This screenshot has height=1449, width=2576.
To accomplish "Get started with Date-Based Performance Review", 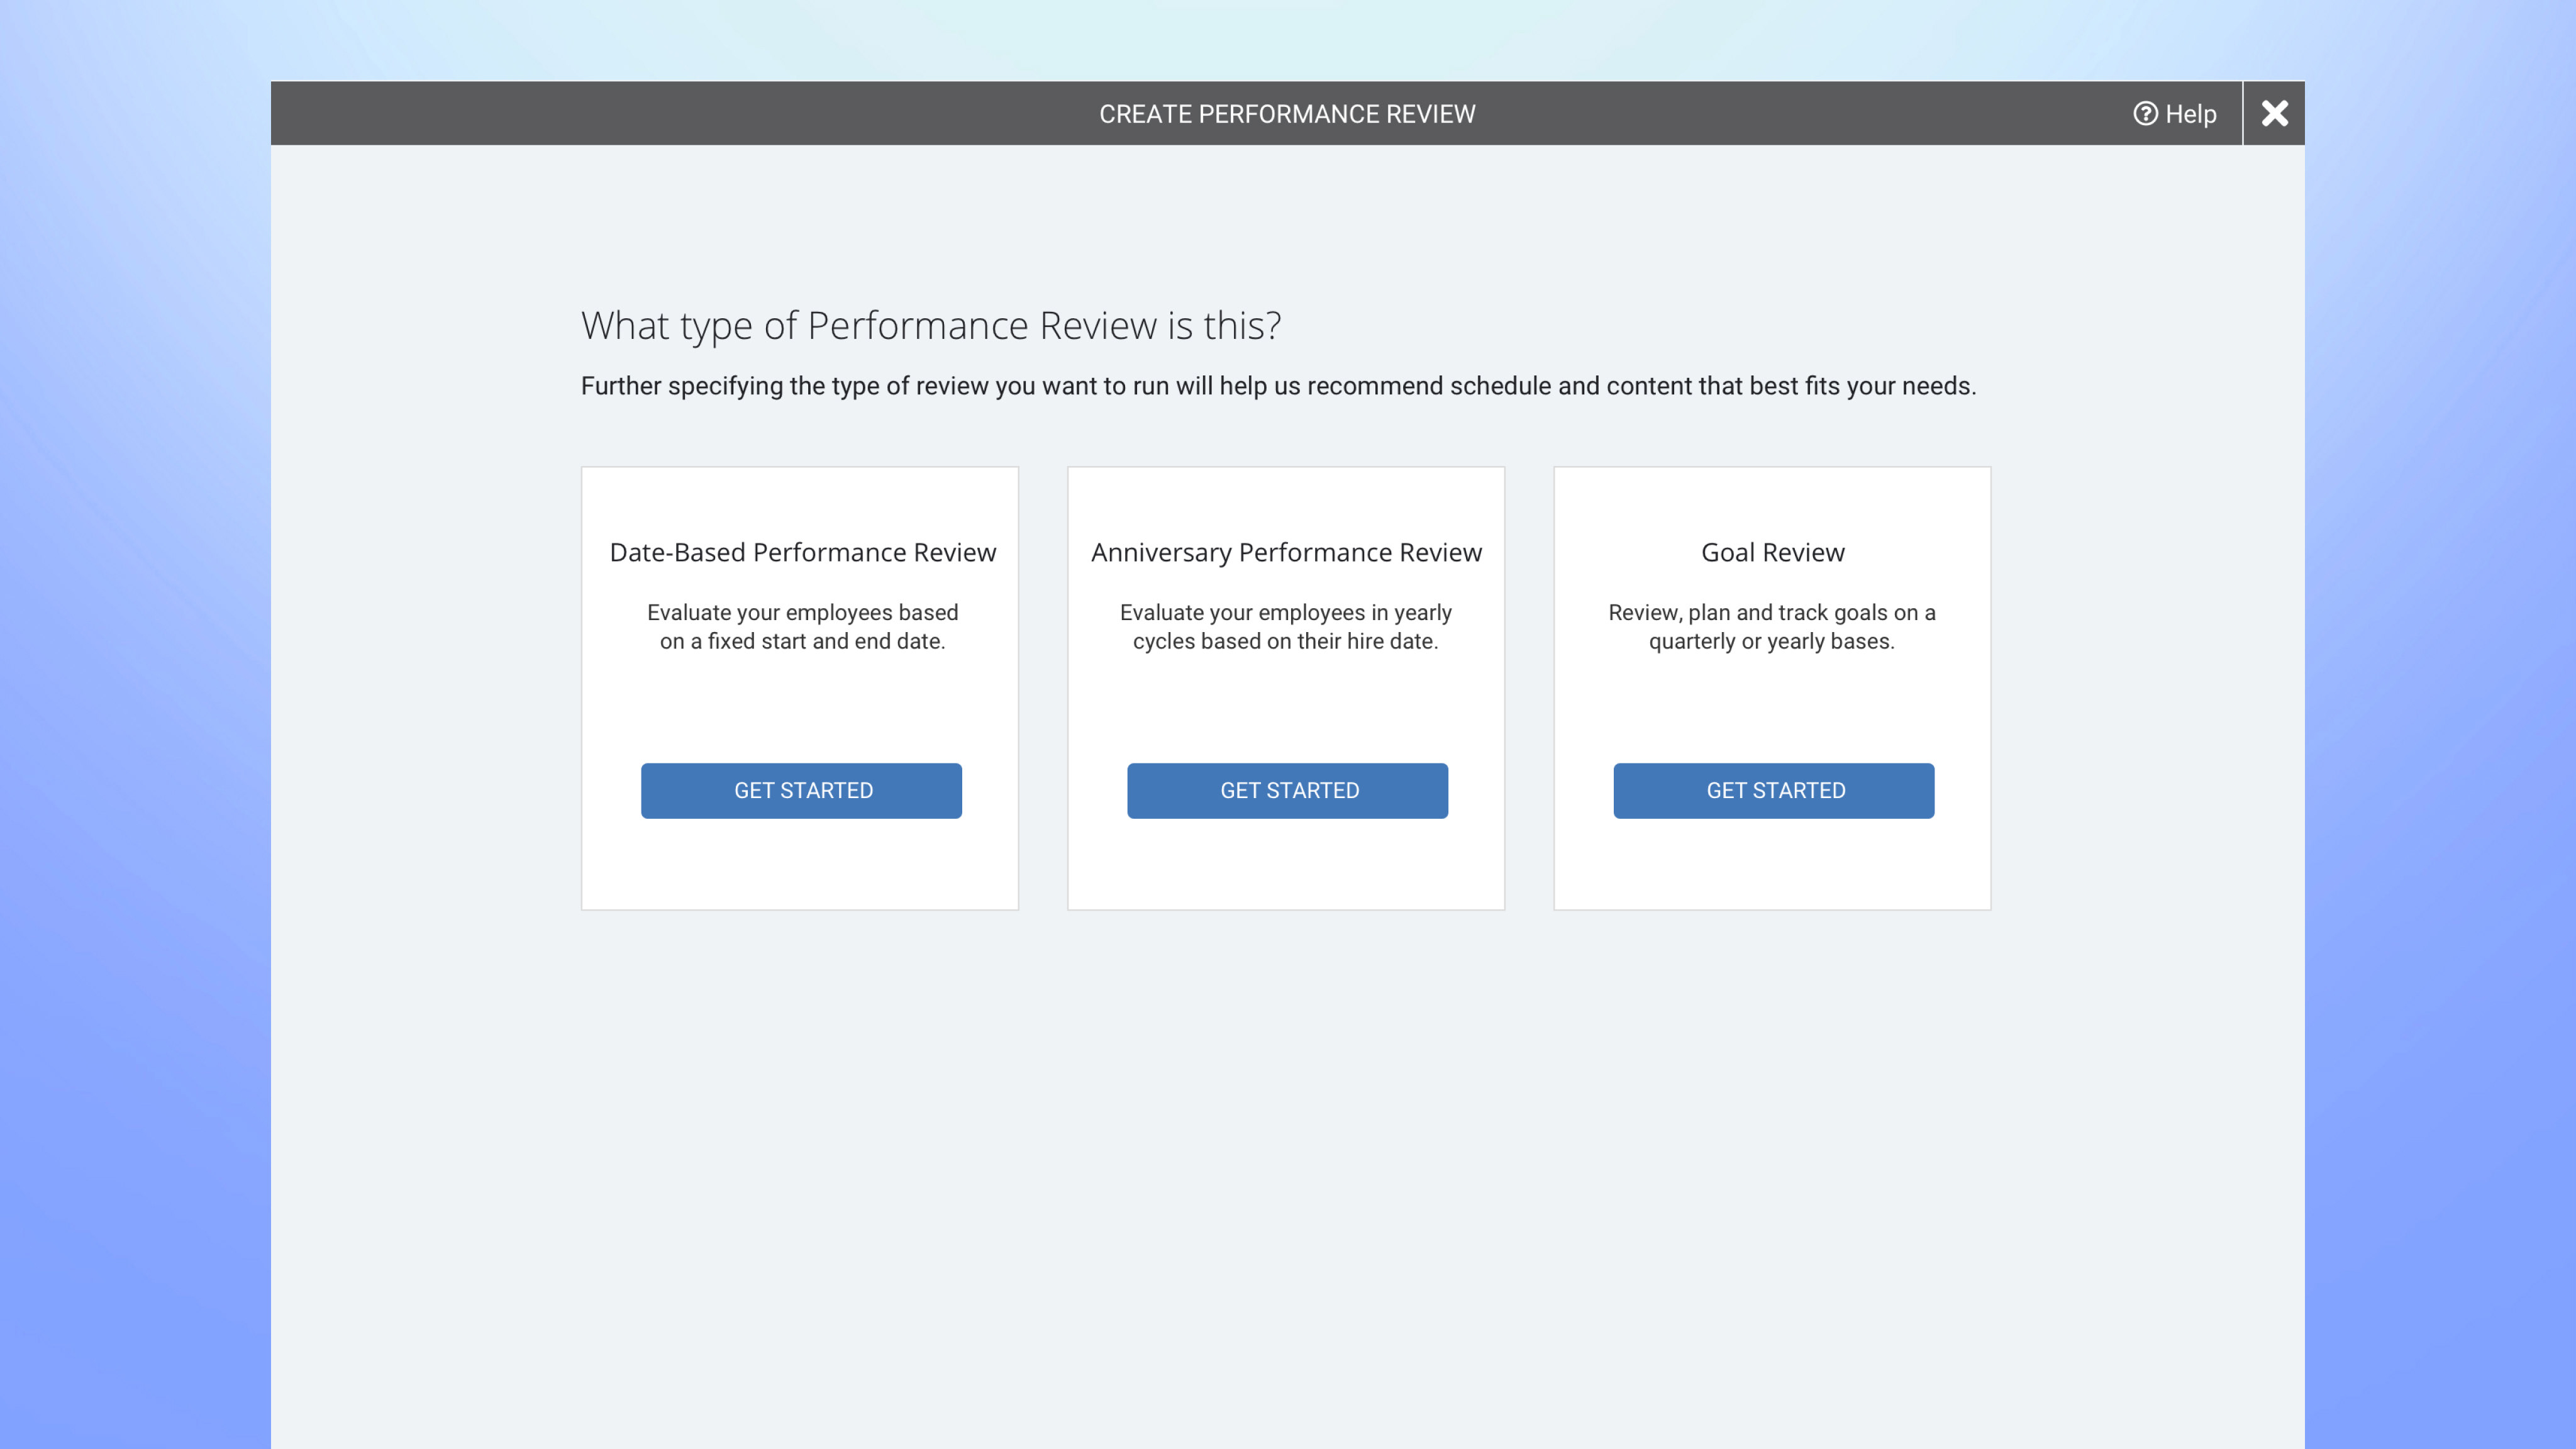I will pyautogui.click(x=801, y=790).
